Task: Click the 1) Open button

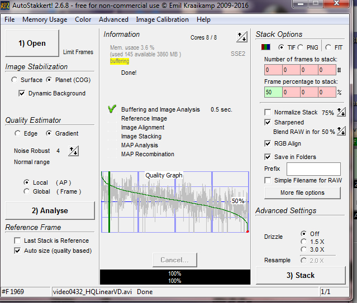Action: point(32,43)
